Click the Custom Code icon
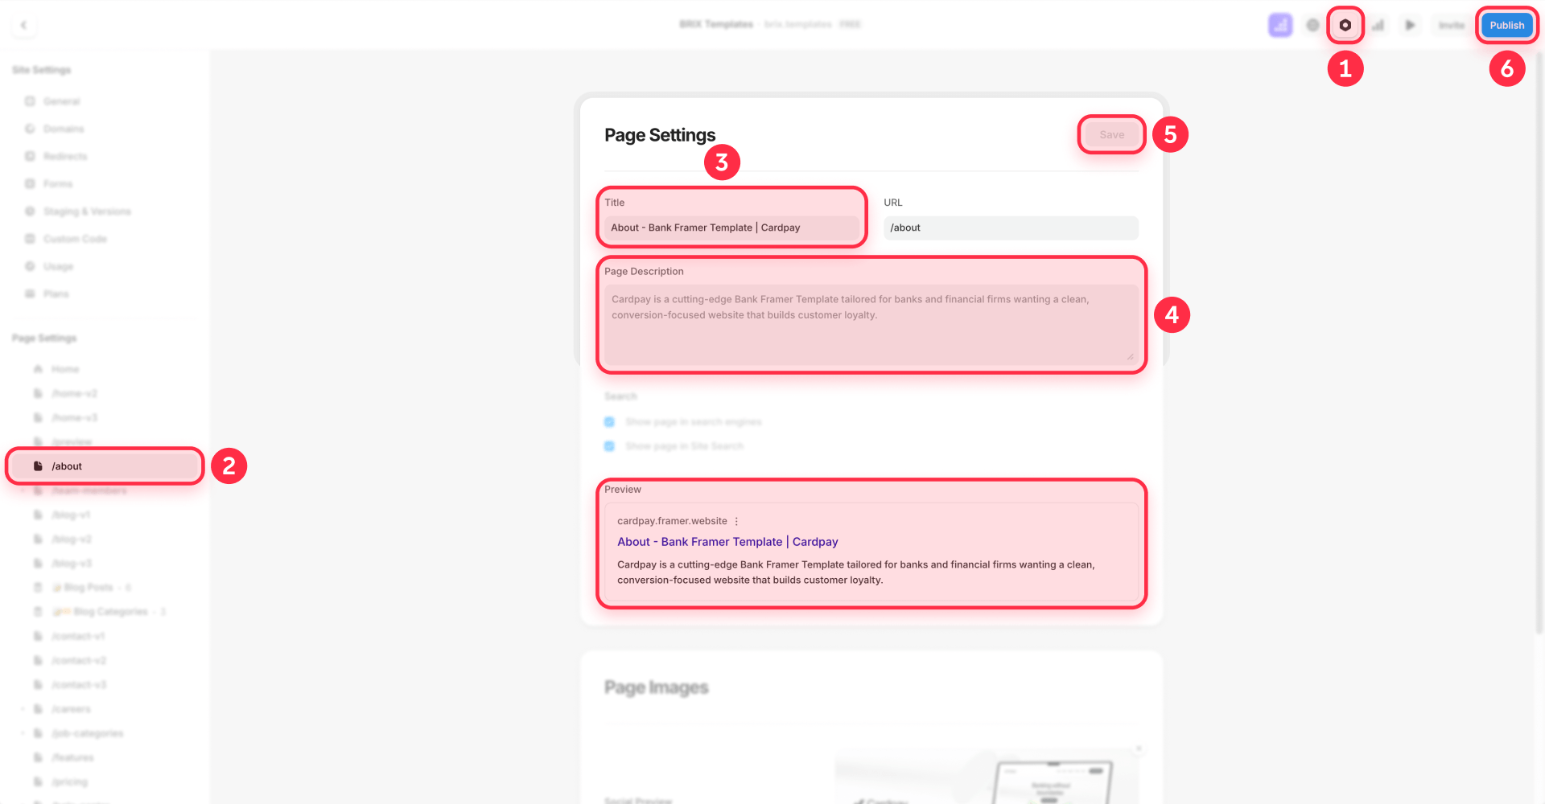Viewport: 1545px width, 804px height. point(30,239)
